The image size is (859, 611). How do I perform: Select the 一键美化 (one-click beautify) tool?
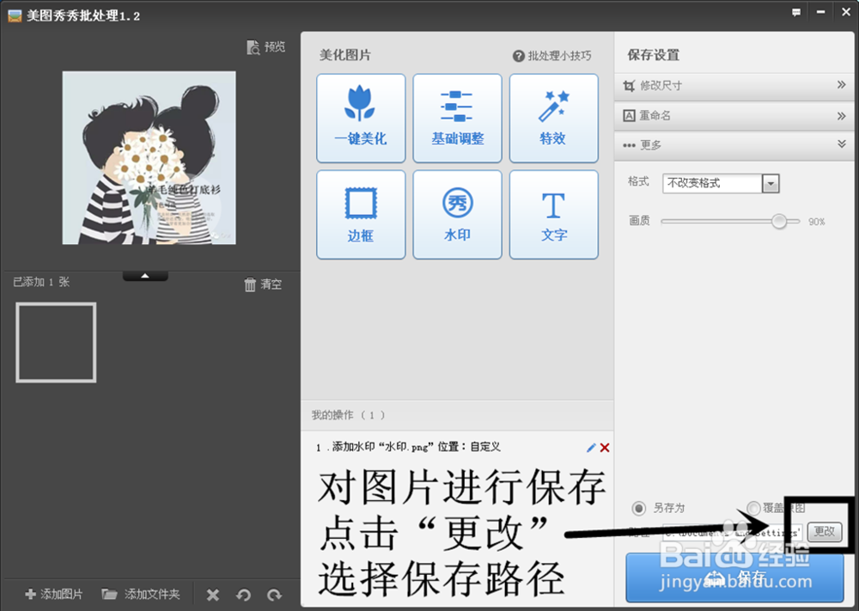coord(361,118)
